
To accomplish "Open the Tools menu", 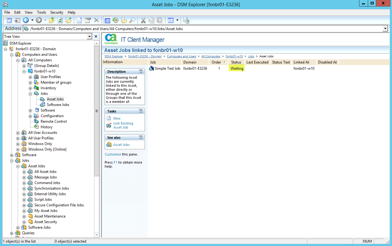I will point(41,12).
